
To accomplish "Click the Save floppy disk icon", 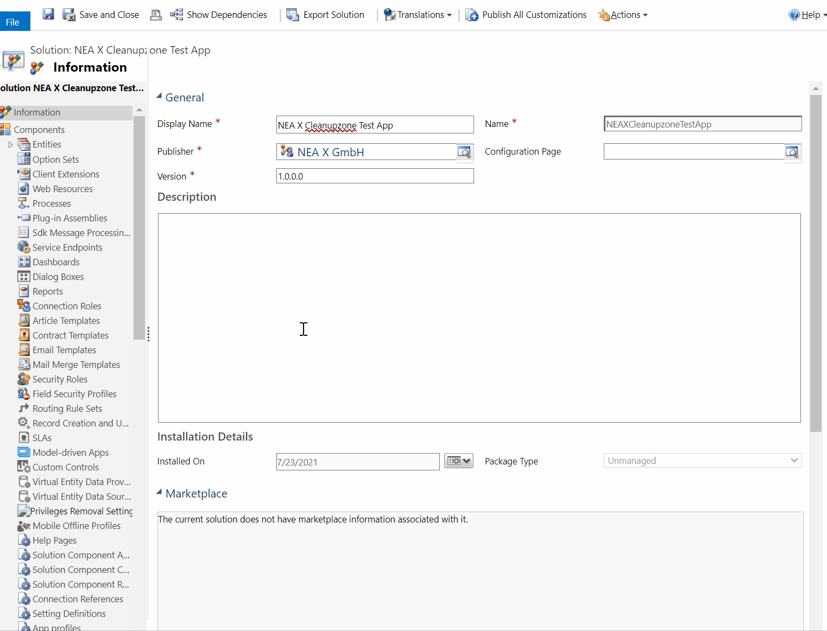I will [x=48, y=14].
